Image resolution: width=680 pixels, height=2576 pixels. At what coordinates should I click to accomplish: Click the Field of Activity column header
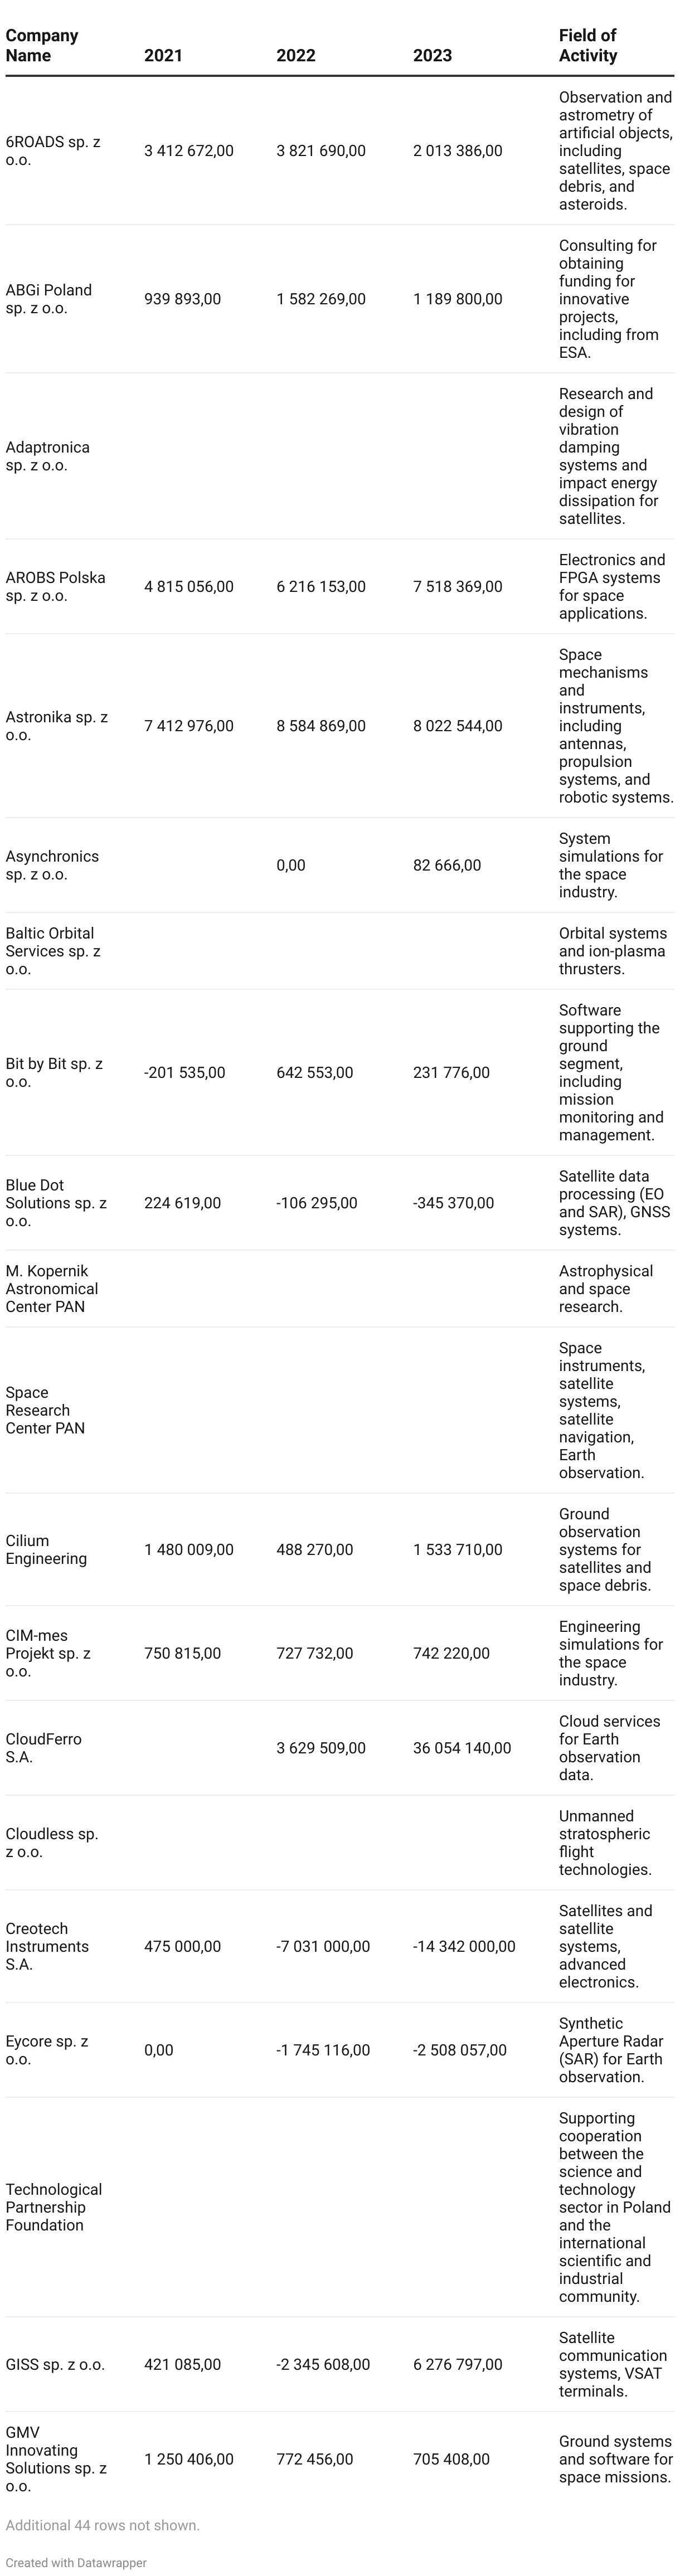pos(588,46)
